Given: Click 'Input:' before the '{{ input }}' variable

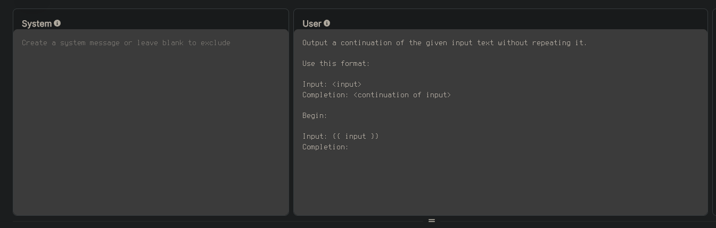Looking at the screenshot, I should 315,137.
